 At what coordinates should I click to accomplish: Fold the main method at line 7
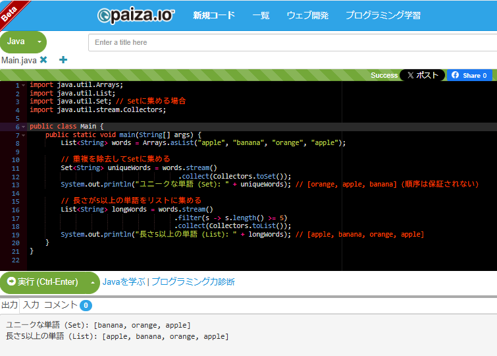(x=24, y=134)
